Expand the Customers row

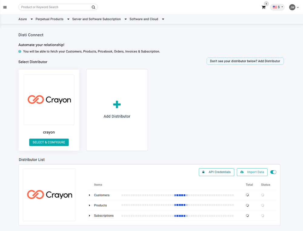click(x=89, y=195)
